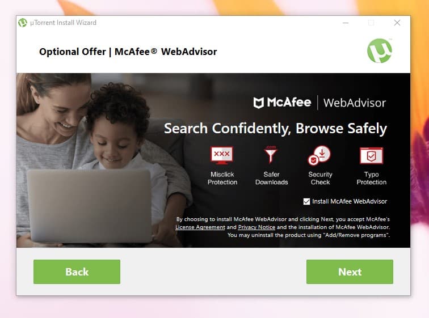The width and height of the screenshot is (429, 318).
Task: Click the WebAdvisor brand text
Action: pyautogui.click(x=355, y=103)
